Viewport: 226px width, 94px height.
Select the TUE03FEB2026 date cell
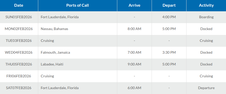coord(19,41)
